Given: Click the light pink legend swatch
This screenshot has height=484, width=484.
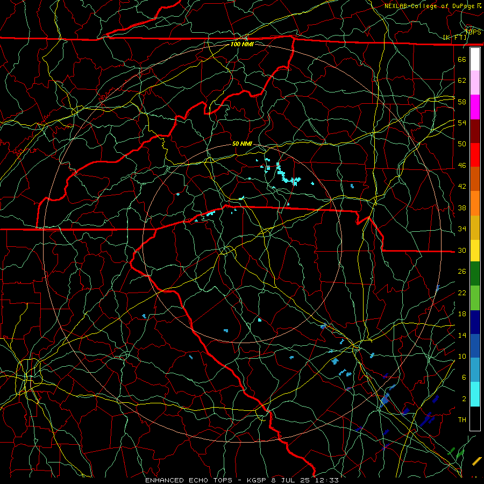Looking at the screenshot, I should (x=475, y=82).
